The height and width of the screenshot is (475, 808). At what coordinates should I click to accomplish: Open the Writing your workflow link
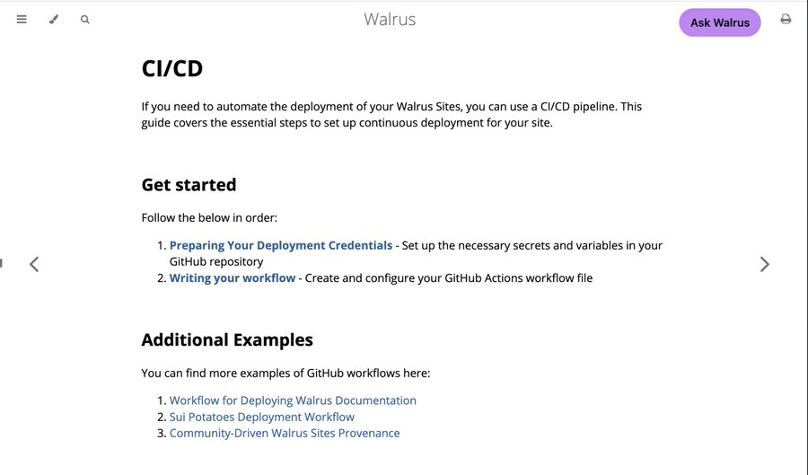pos(233,277)
